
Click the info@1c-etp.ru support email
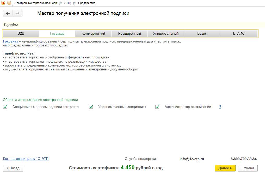tap(192, 159)
